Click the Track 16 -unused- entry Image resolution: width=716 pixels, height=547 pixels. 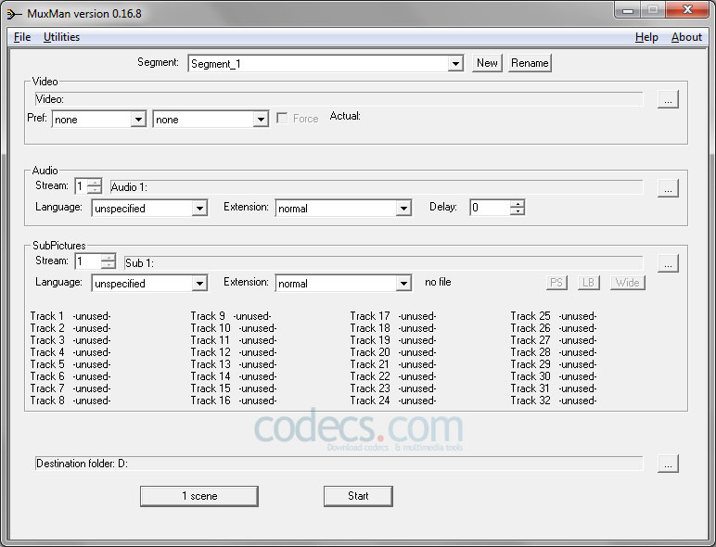[x=234, y=401]
